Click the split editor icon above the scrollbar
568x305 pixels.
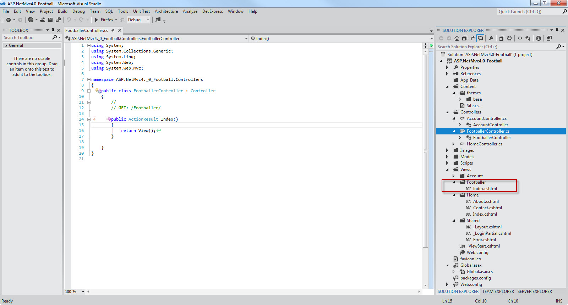tap(425, 45)
